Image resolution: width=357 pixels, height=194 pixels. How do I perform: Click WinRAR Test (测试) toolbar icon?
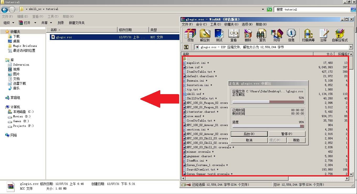[219, 35]
